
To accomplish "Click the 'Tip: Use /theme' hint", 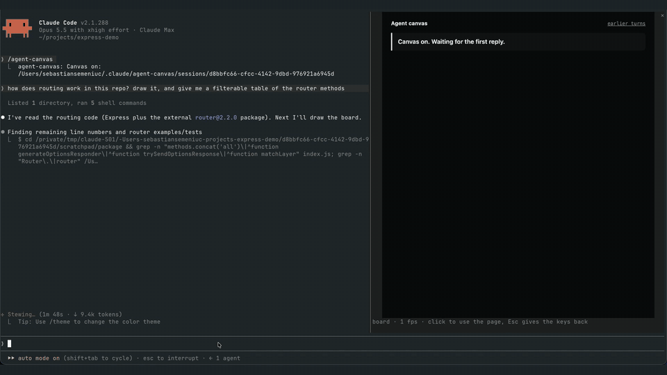I will point(89,322).
